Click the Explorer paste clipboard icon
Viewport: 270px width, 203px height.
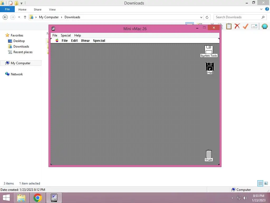point(229,26)
